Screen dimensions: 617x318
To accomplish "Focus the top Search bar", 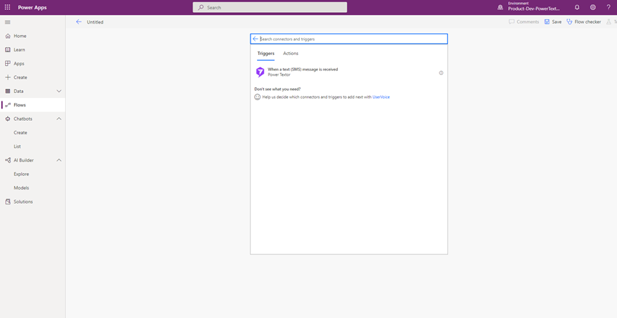I will [x=270, y=7].
